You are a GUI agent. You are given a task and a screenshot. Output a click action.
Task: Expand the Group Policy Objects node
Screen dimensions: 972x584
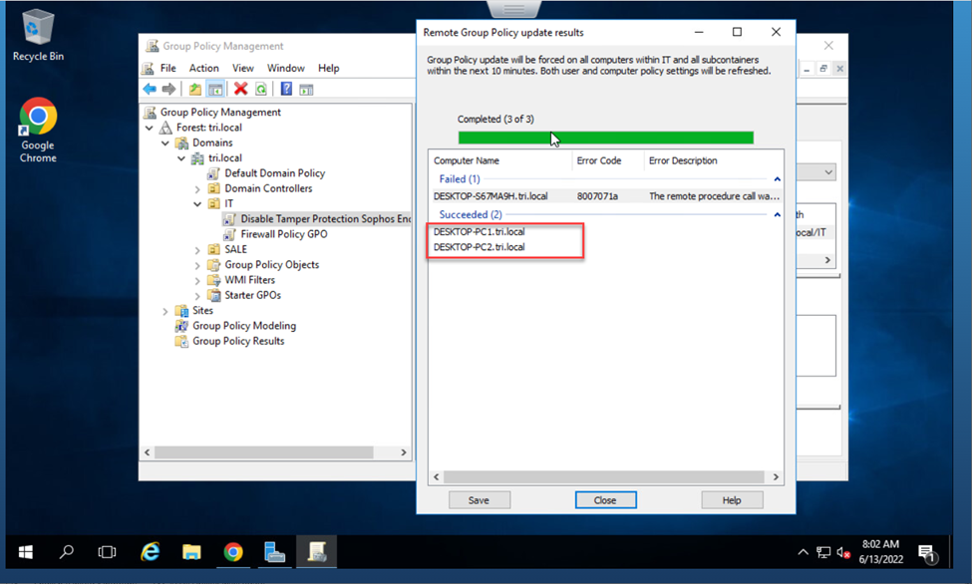pyautogui.click(x=197, y=265)
